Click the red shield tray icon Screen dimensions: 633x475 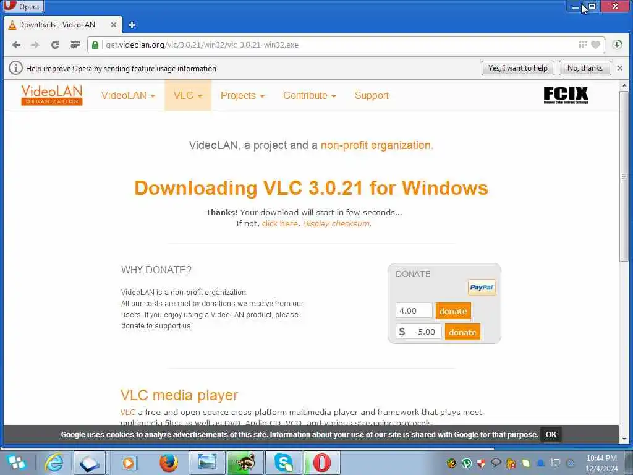(x=481, y=463)
